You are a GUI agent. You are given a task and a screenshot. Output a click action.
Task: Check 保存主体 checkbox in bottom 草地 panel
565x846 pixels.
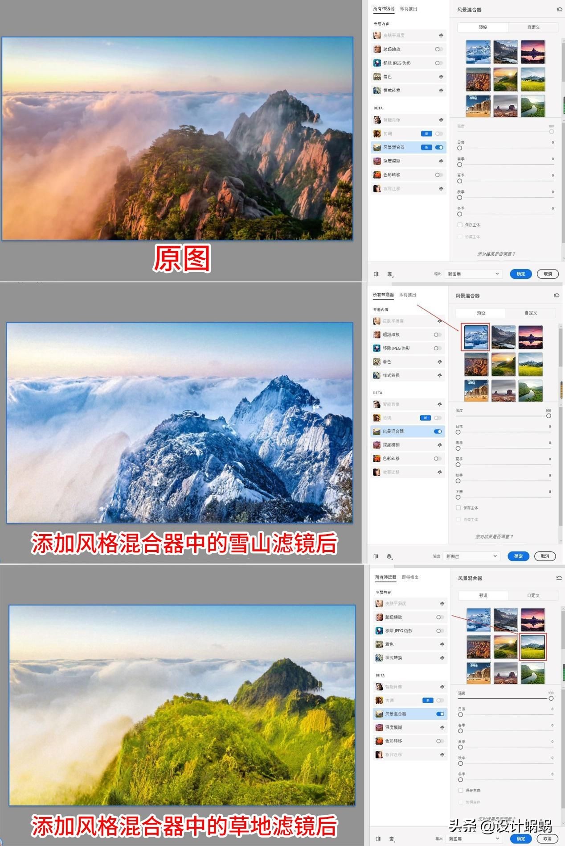click(x=461, y=790)
